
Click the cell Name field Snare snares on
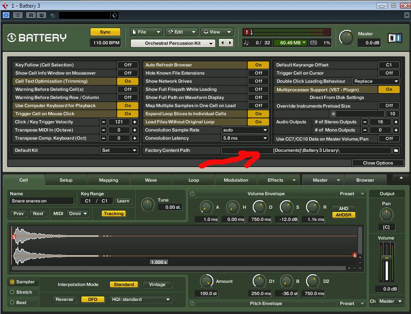(42, 201)
